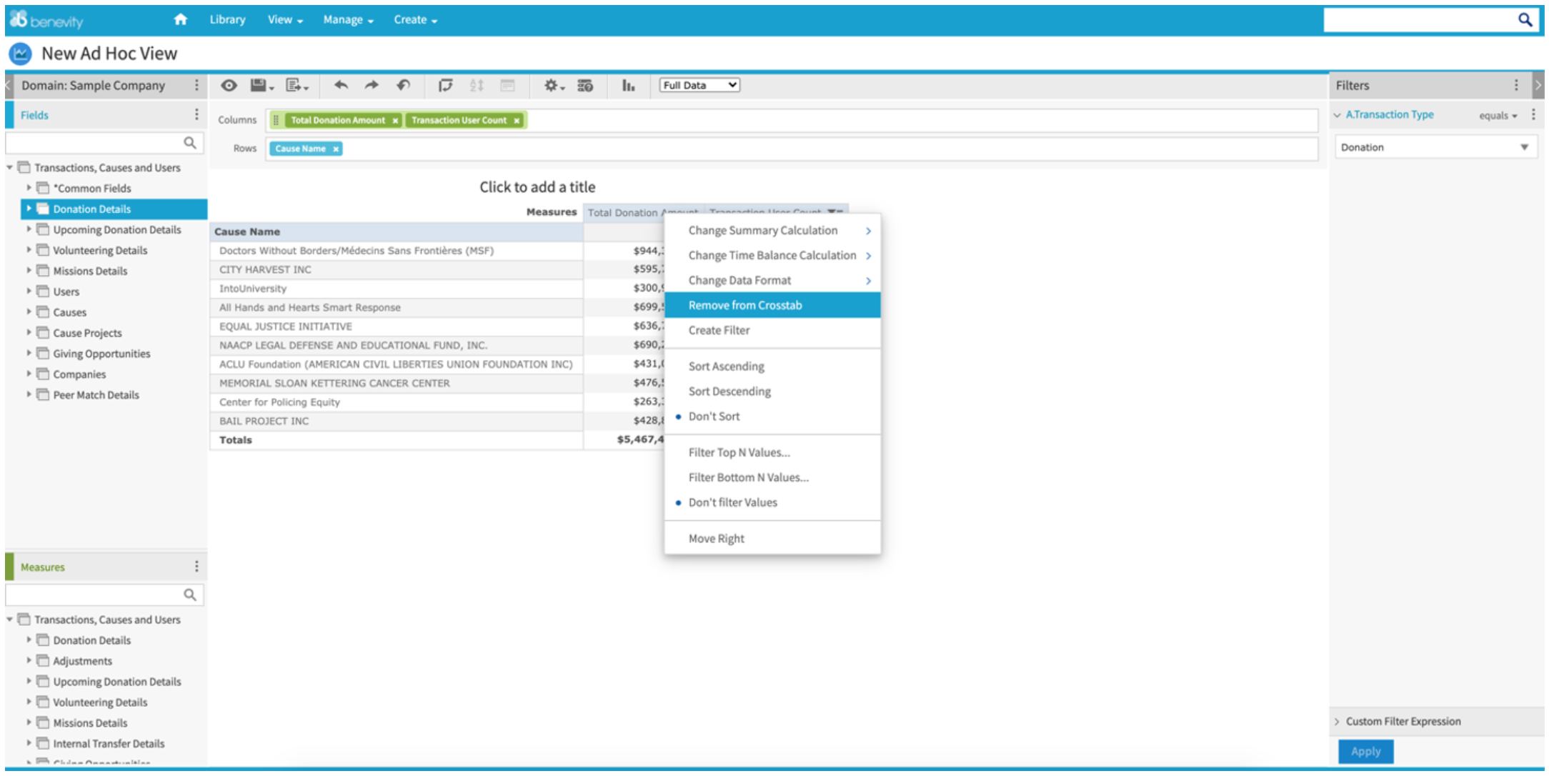Open the equals operator dropdown
1549x776 pixels.
[1498, 115]
